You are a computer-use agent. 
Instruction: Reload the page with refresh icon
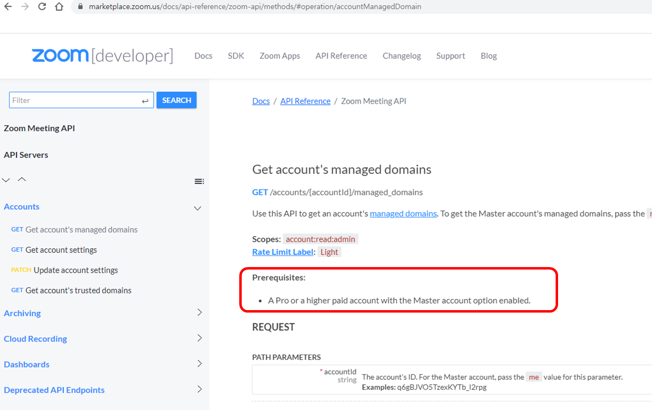click(x=42, y=7)
